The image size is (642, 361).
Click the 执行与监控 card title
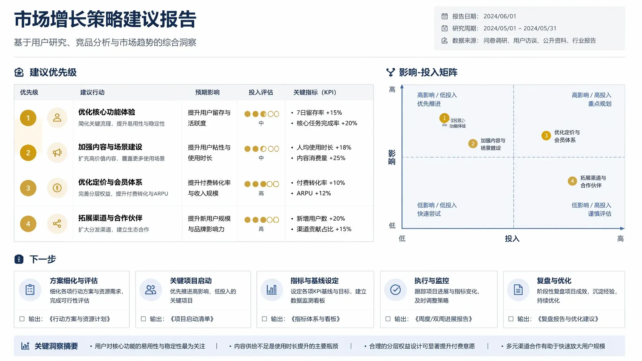pyautogui.click(x=432, y=281)
